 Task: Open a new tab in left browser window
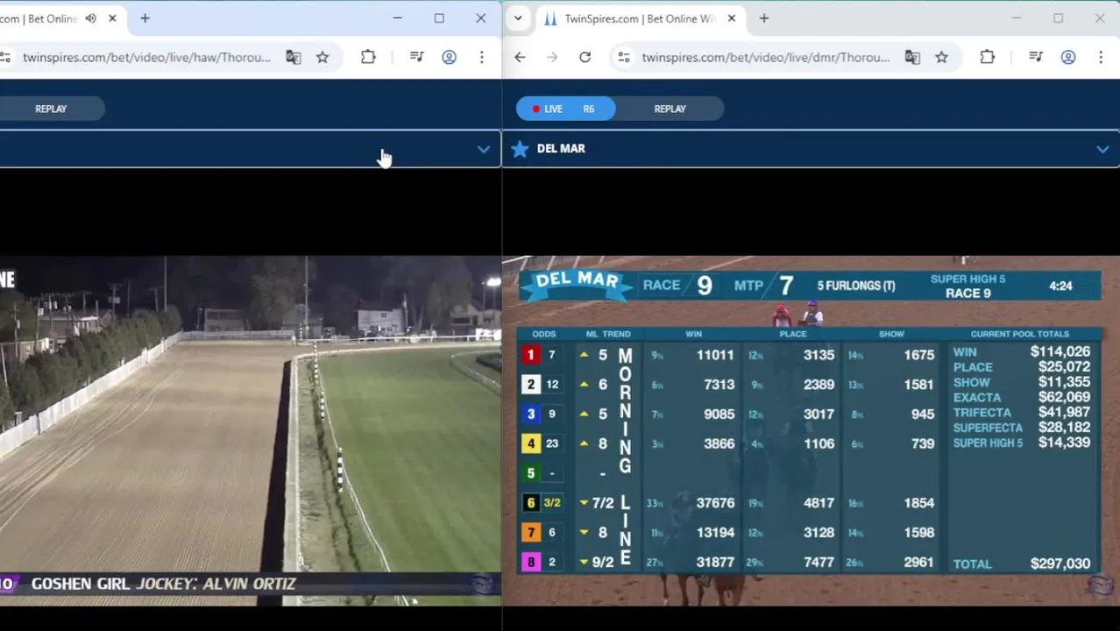point(145,18)
